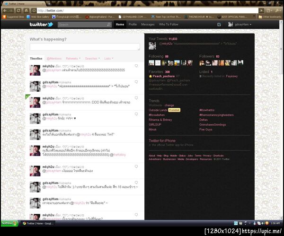Bookmark this page with the star icon
The width and height of the screenshot is (284, 236).
tap(34, 10)
